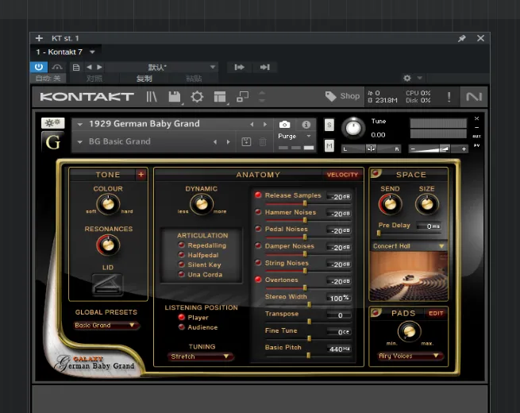
Task: Open the Purge dropdown menu
Action: click(295, 136)
